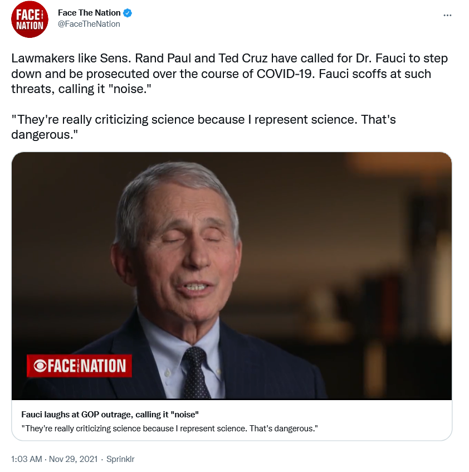
Task: Click the red FACE THE NATION overlay banner
Action: tap(79, 366)
